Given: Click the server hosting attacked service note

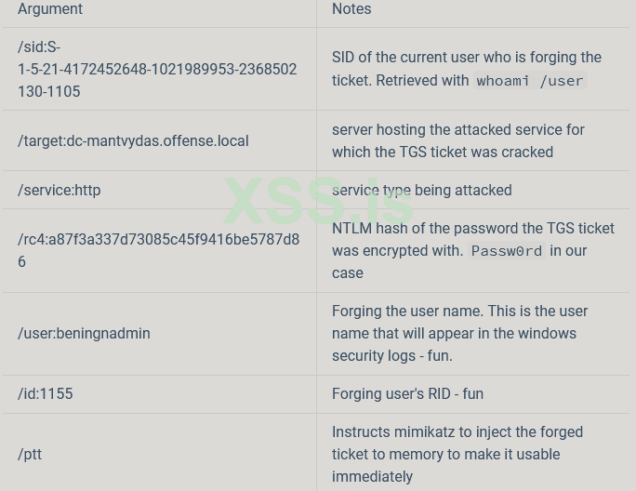Looking at the screenshot, I should click(457, 140).
